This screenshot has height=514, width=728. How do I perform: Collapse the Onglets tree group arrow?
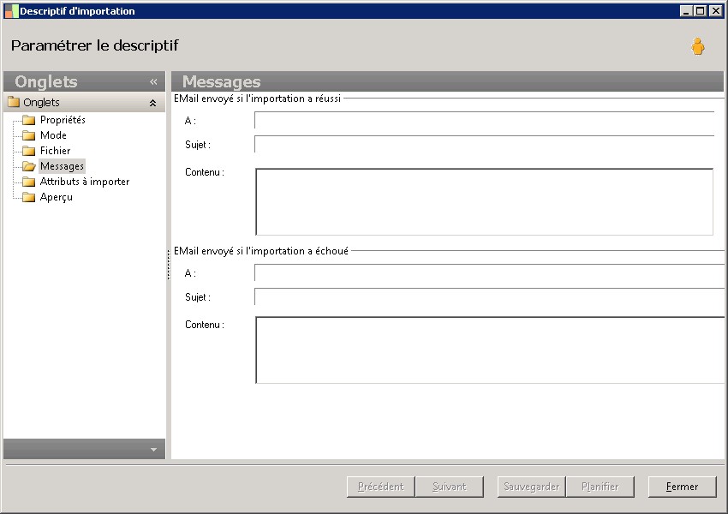pos(152,103)
